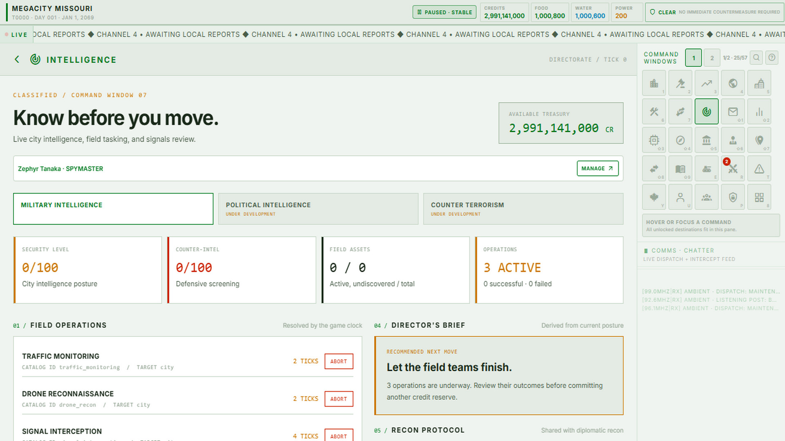
Task: Select the Military Intelligence tab
Action: pyautogui.click(x=113, y=209)
